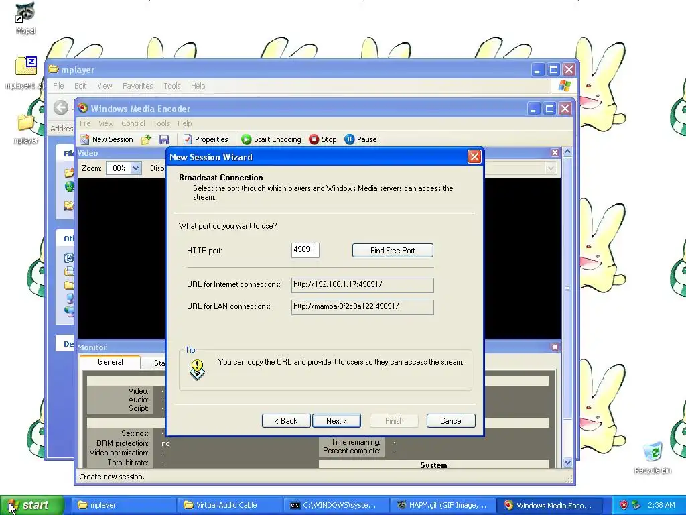Click the Pause encoding button
Viewport: 686px width, 515px height.
tap(360, 139)
